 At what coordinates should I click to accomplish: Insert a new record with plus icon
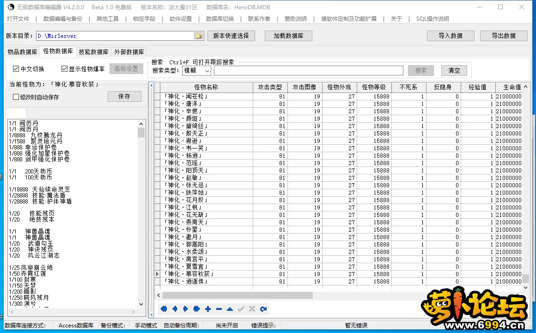[x=208, y=308]
